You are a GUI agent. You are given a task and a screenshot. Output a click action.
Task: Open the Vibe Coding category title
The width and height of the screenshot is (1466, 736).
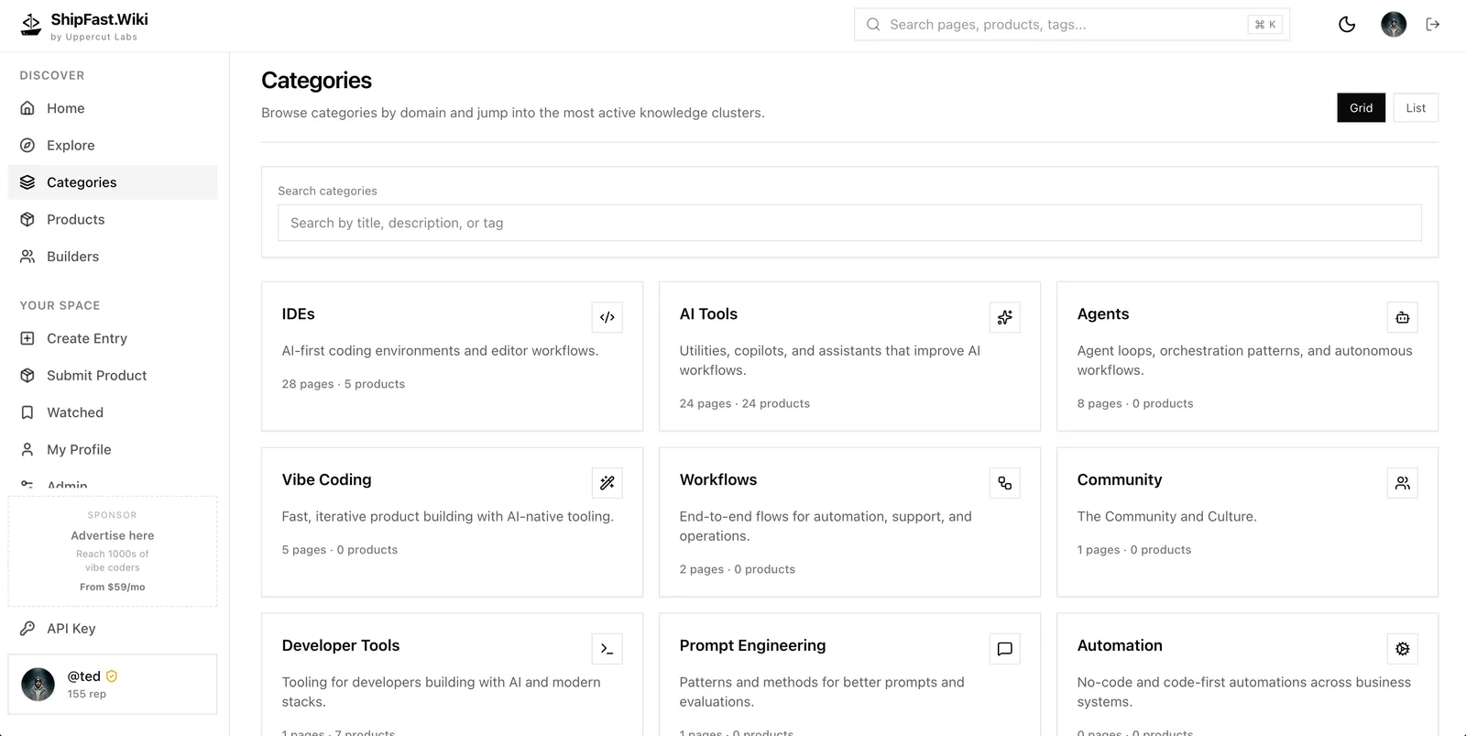pyautogui.click(x=326, y=480)
